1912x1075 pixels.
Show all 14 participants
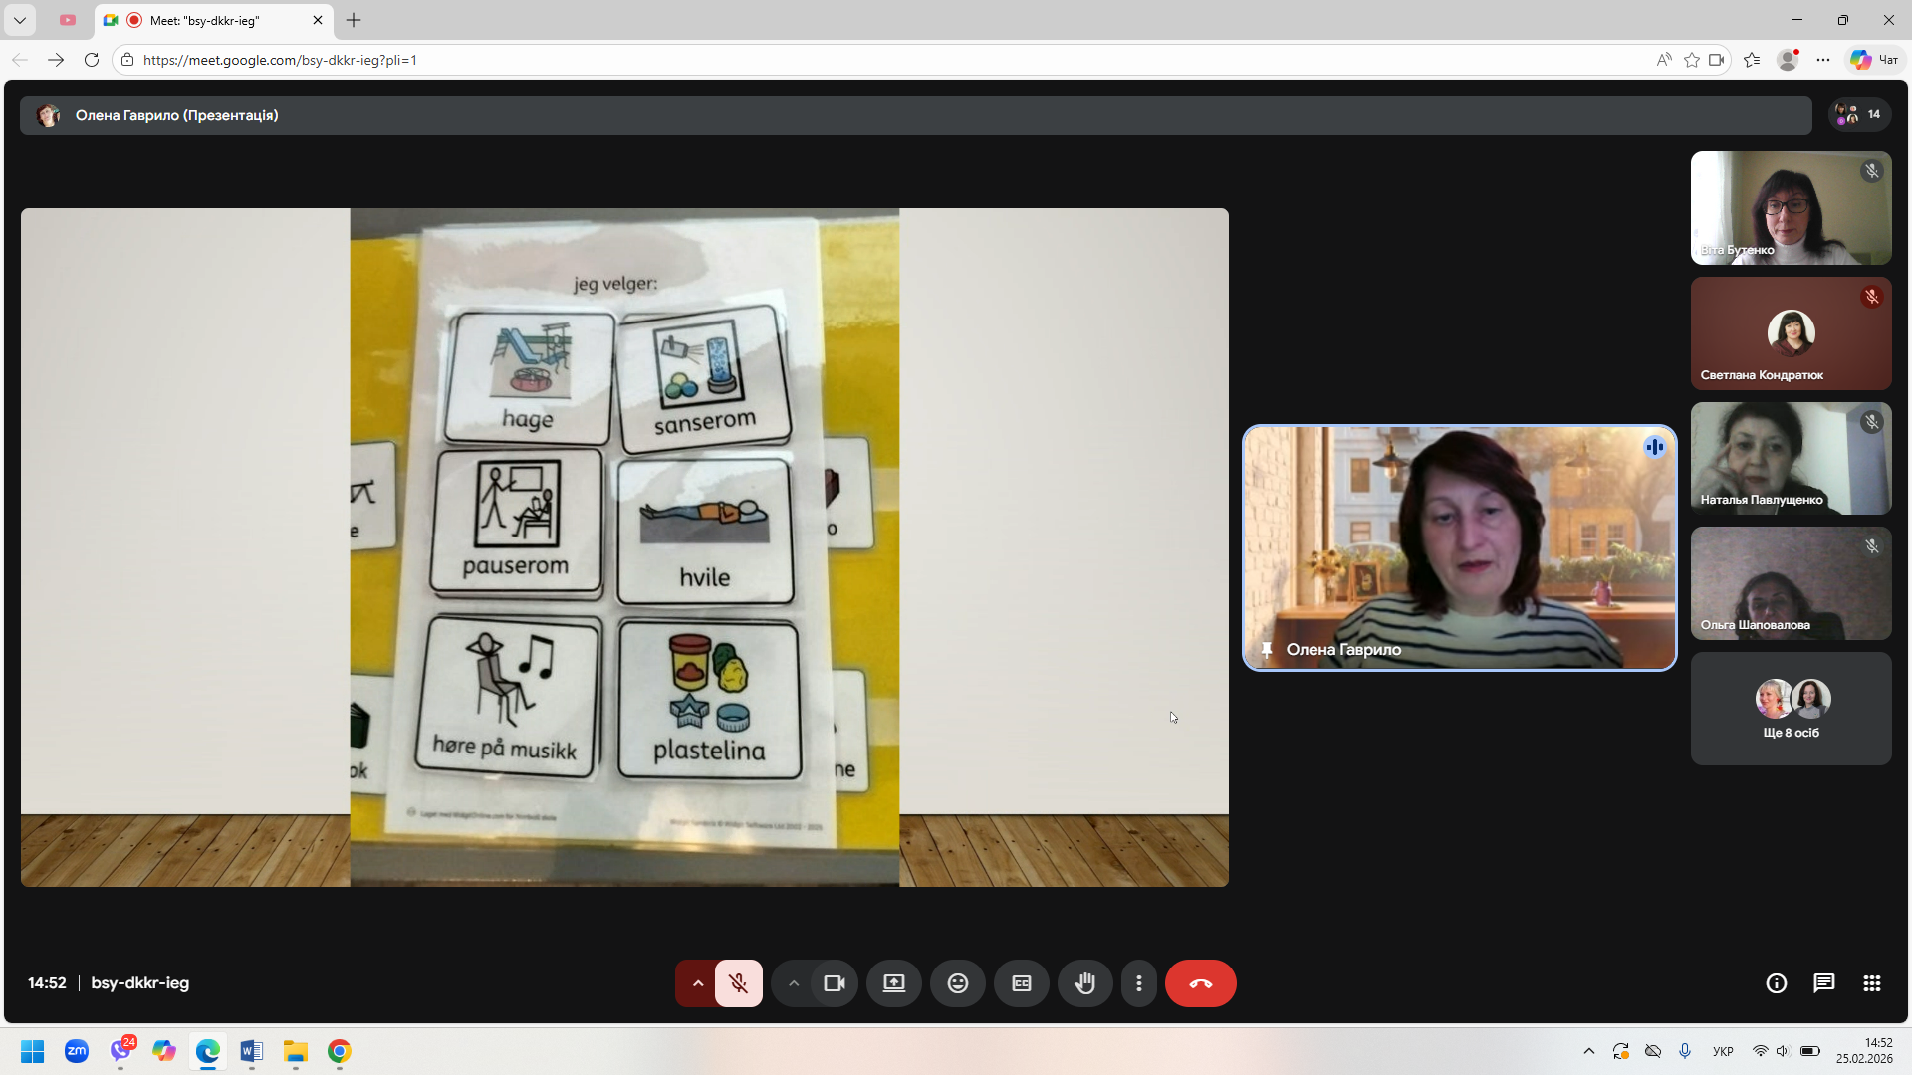(x=1859, y=114)
